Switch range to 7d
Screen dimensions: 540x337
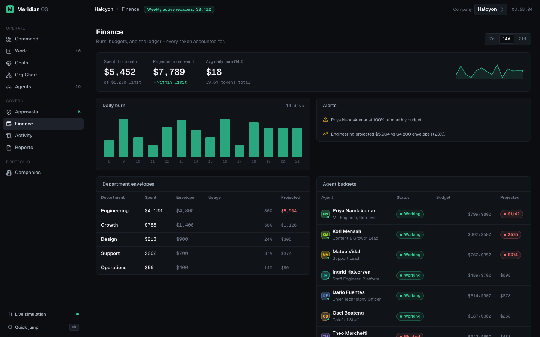point(492,39)
